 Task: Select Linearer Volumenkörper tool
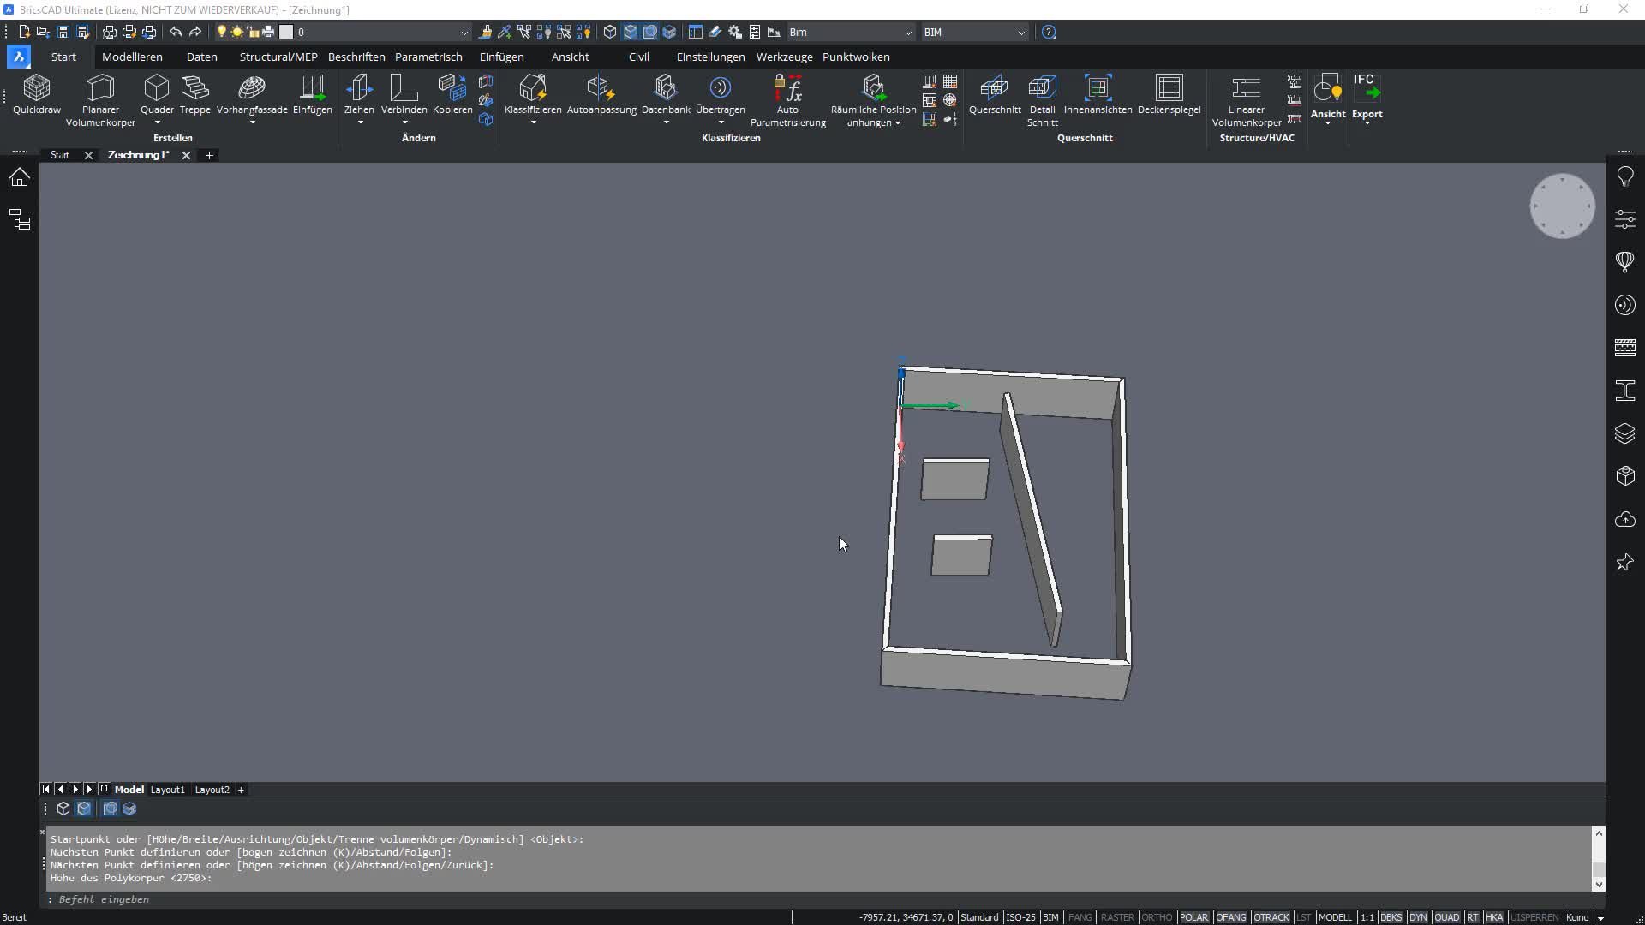1246,100
